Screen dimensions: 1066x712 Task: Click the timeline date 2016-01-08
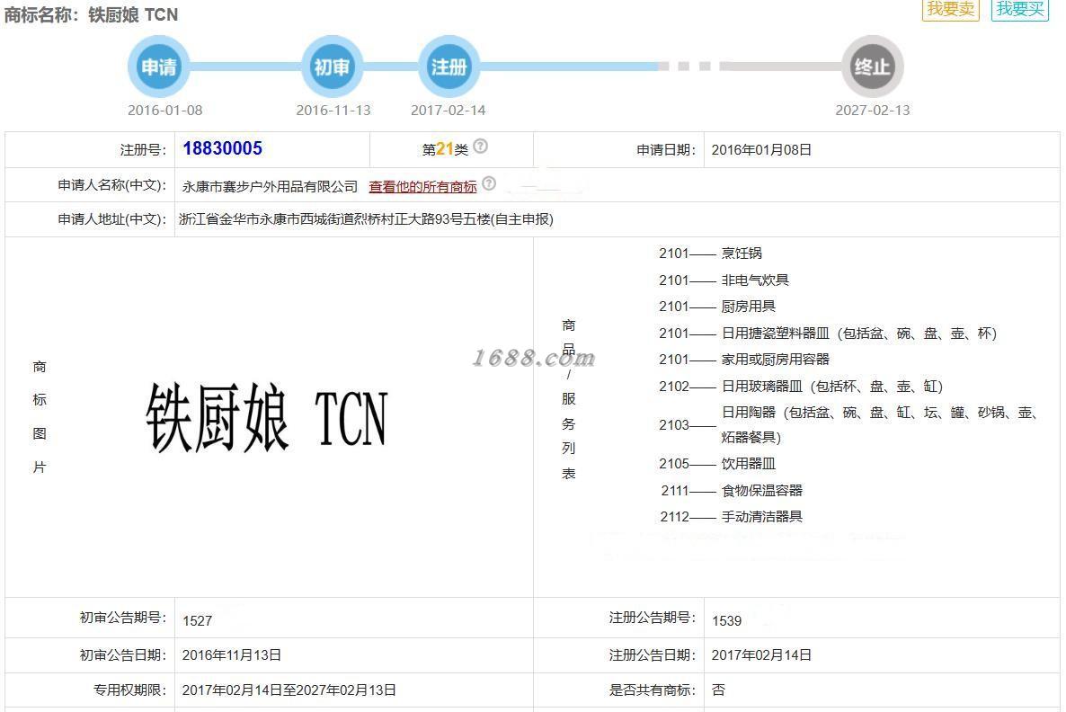[x=165, y=111]
